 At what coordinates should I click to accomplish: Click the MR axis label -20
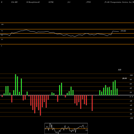click(131, 101)
